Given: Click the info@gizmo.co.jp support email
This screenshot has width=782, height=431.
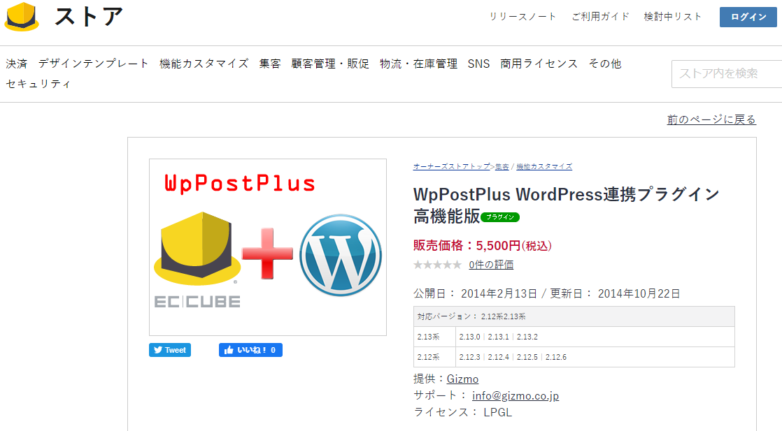Looking at the screenshot, I should tap(516, 395).
